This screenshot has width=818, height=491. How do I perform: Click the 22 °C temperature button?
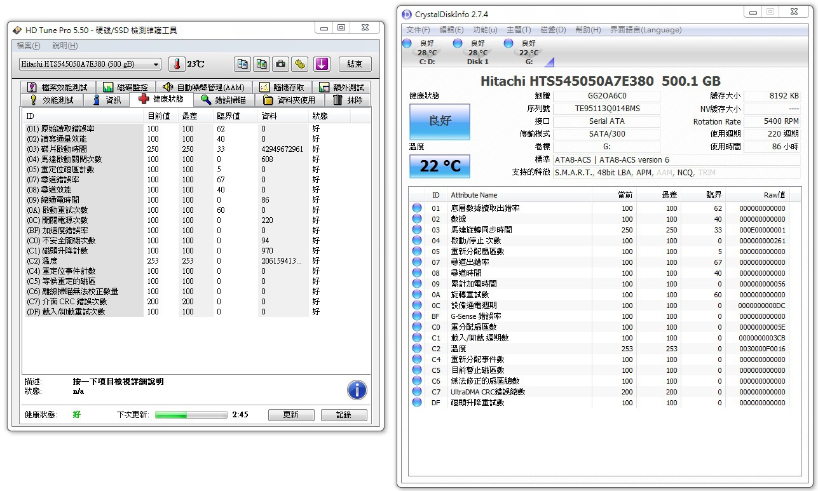pos(440,166)
